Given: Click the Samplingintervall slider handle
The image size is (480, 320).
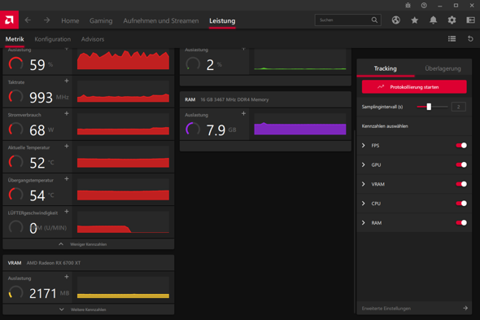Looking at the screenshot, I should click(x=429, y=107).
